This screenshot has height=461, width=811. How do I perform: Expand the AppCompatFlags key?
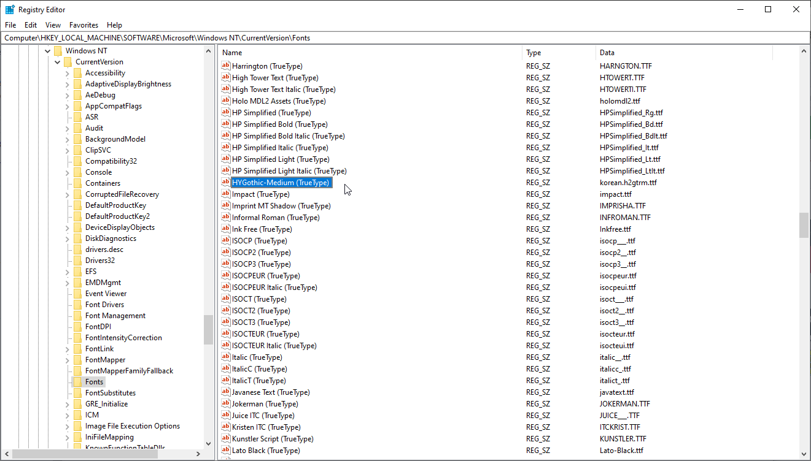point(67,106)
